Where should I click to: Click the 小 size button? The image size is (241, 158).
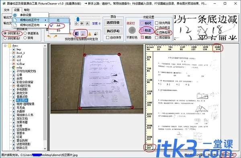click(x=76, y=24)
